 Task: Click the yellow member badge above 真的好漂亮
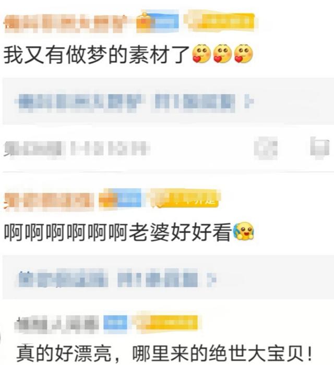coord(166,322)
